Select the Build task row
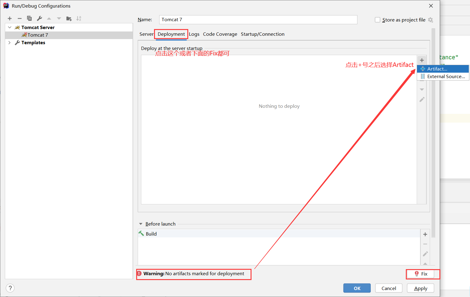The image size is (470, 297). 279,234
